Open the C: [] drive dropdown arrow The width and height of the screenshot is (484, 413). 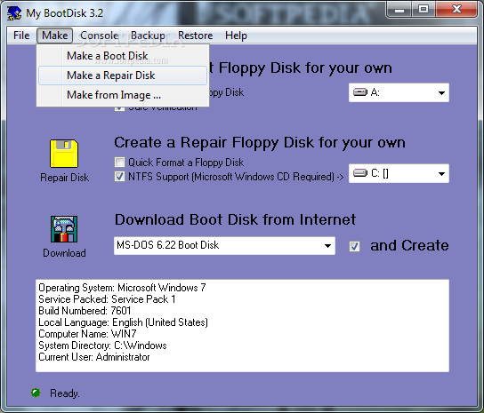441,174
